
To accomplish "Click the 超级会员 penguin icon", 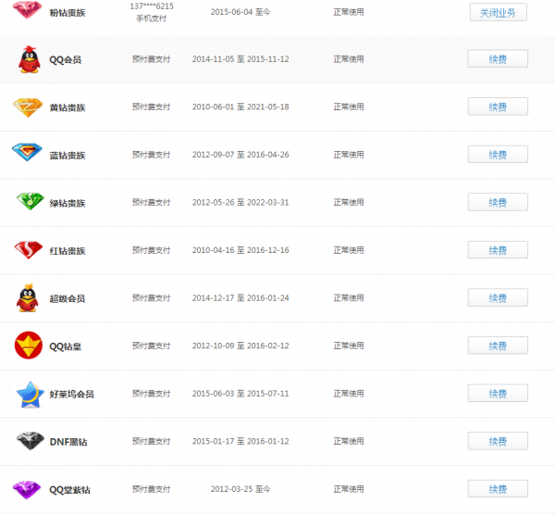I will (27, 297).
